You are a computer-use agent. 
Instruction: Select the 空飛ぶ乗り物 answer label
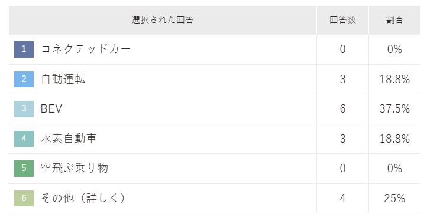(75, 168)
